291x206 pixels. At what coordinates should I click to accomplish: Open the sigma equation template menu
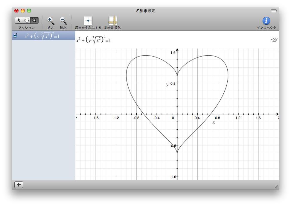coord(274,40)
